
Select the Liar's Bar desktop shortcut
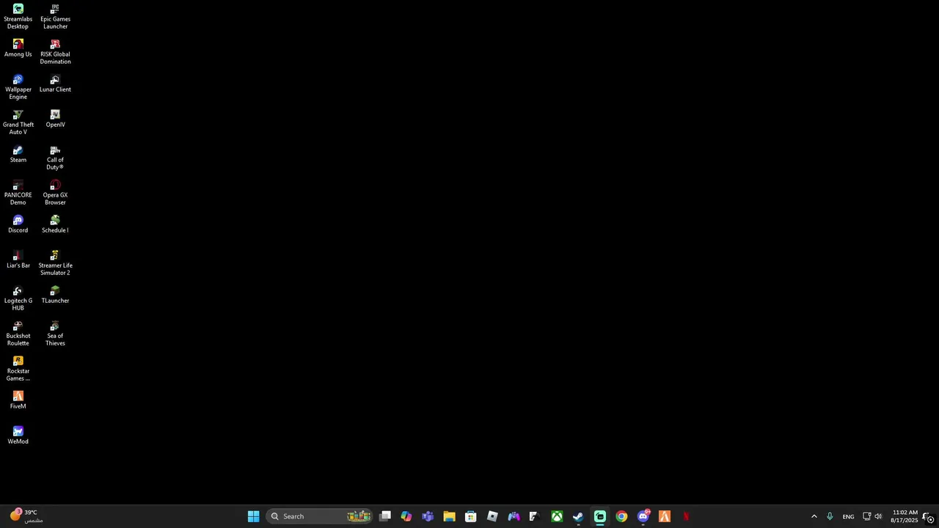click(x=18, y=260)
